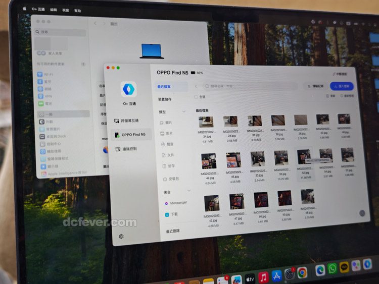The height and width of the screenshot is (284, 379).
Task: Open 最近刪除 recently deleted
Action: (x=173, y=231)
